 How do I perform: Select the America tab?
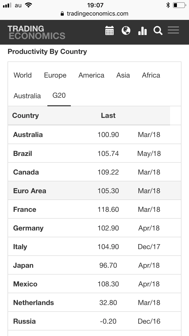click(91, 75)
